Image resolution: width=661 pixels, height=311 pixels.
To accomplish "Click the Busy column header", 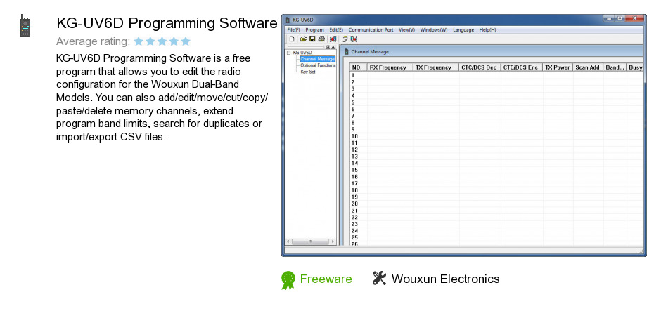I will tap(635, 67).
